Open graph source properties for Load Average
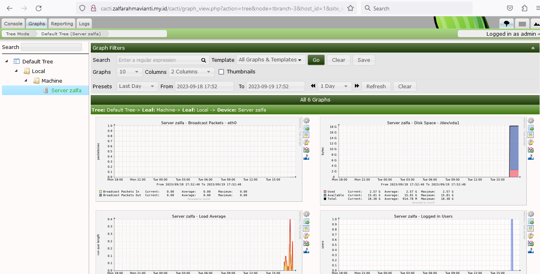 point(306,235)
